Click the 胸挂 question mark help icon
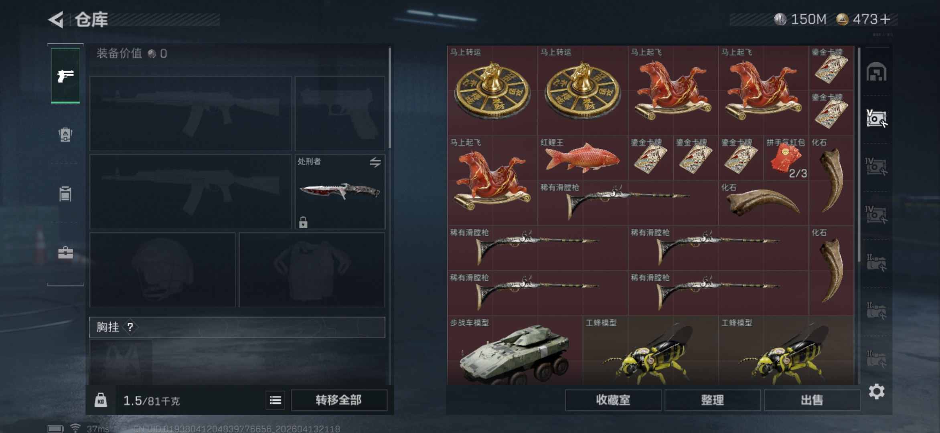 [130, 327]
